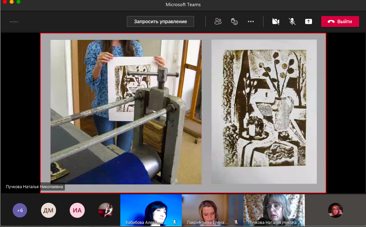Unmute the microphone
This screenshot has width=366, height=227.
click(292, 21)
